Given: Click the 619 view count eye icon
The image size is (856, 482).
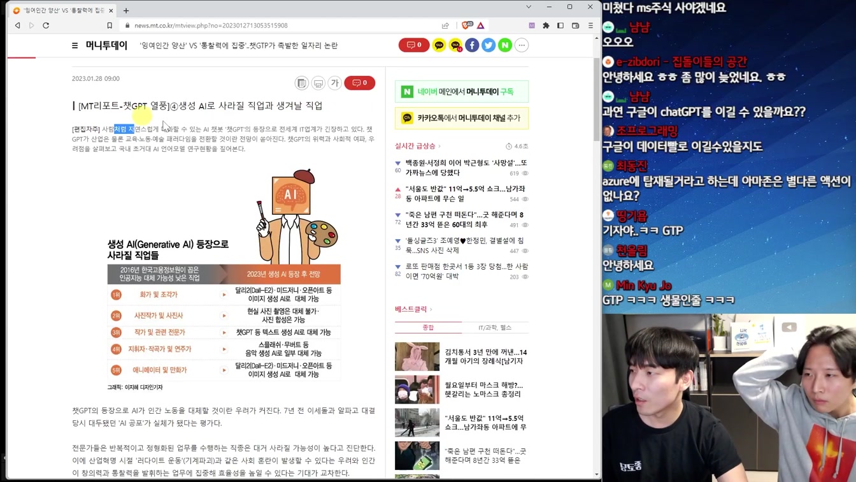Looking at the screenshot, I should (525, 173).
